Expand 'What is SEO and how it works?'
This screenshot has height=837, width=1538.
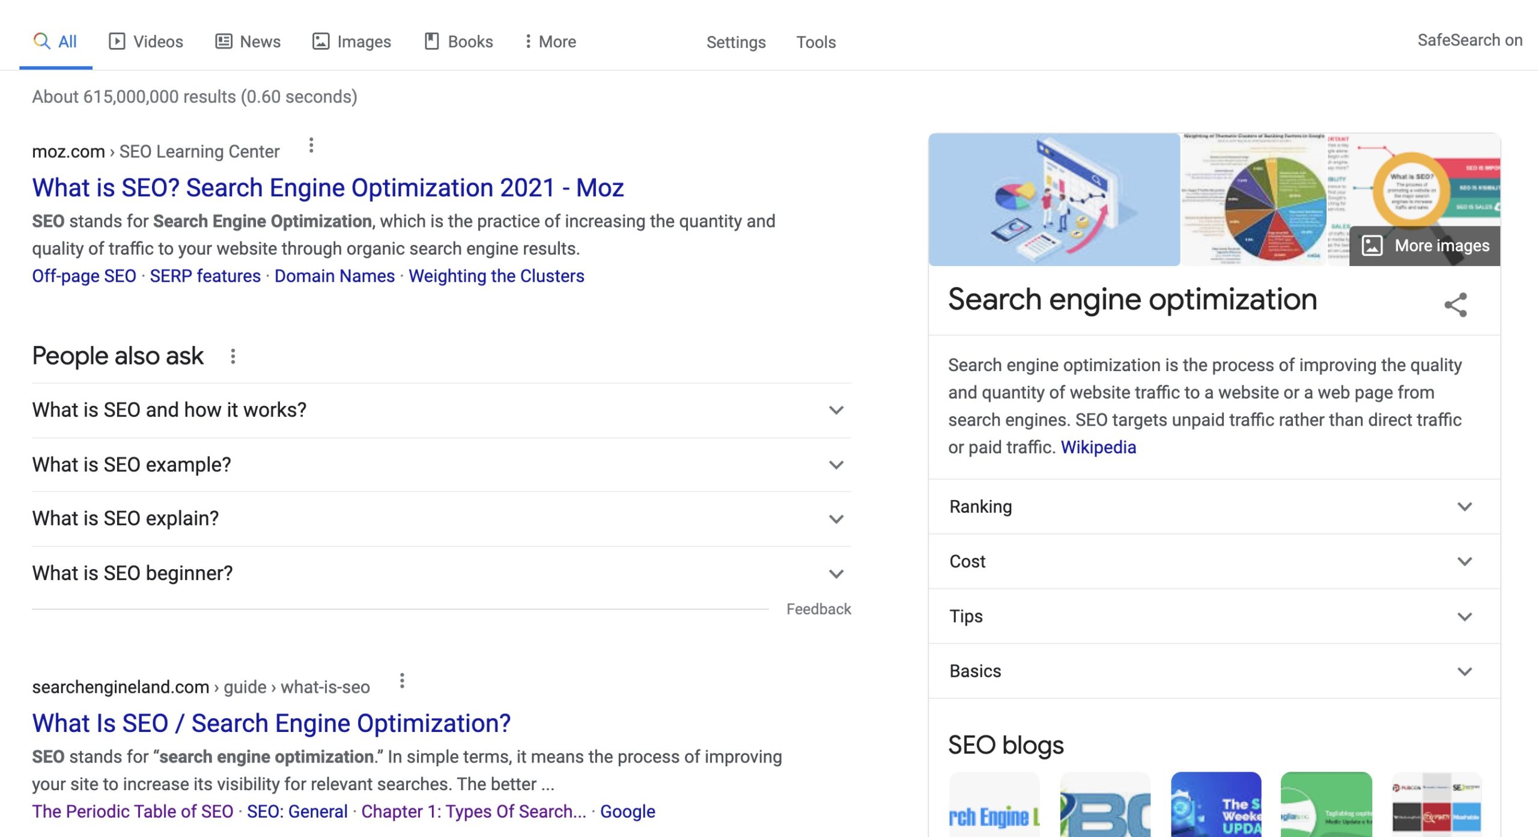pyautogui.click(x=442, y=410)
